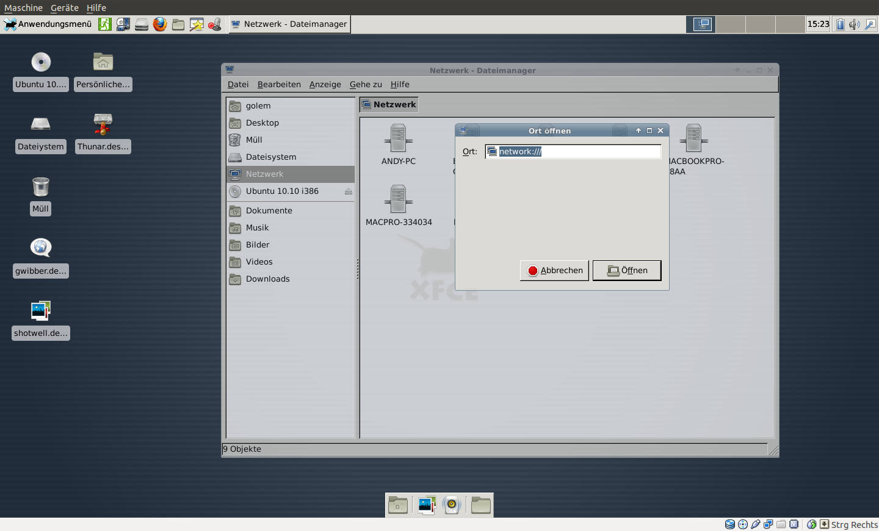Open the film reel media icon in the panel
Screen dimensions: 879x531
point(122,24)
